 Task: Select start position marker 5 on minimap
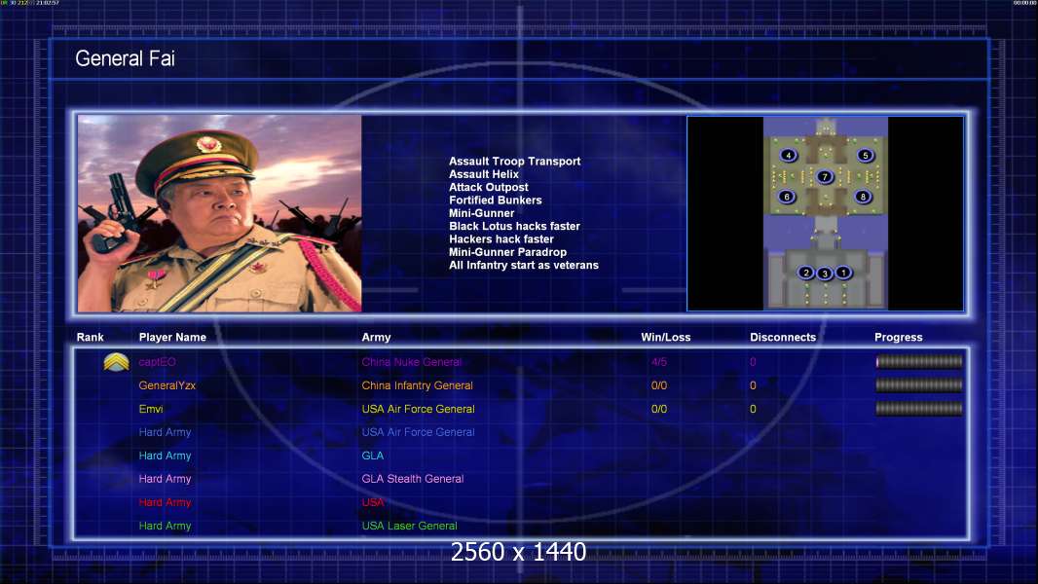(865, 156)
